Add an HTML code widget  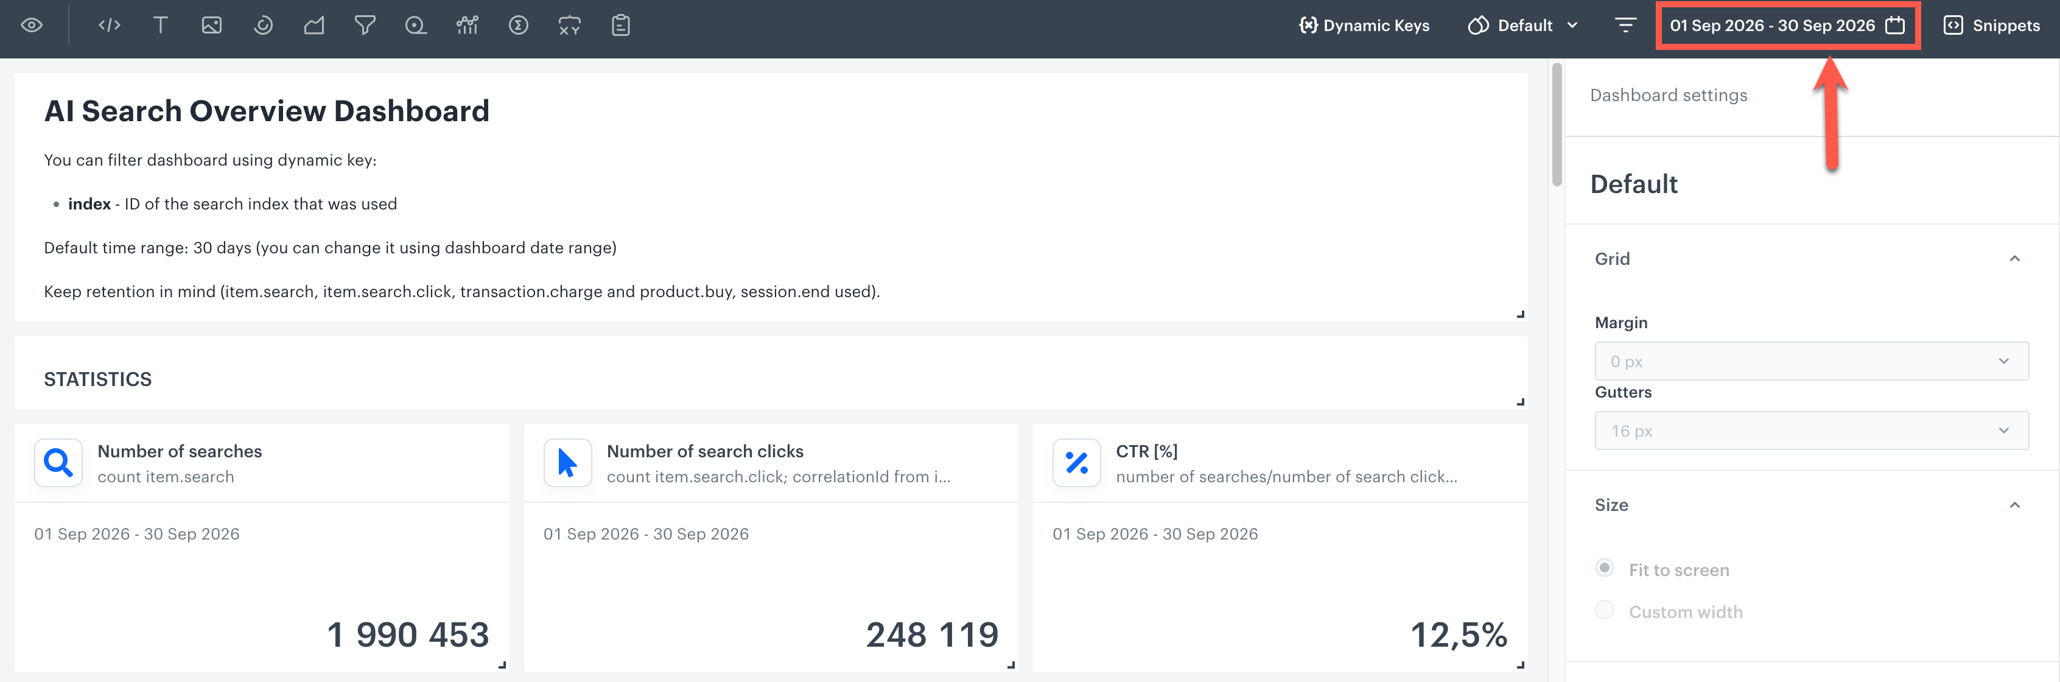tap(110, 26)
